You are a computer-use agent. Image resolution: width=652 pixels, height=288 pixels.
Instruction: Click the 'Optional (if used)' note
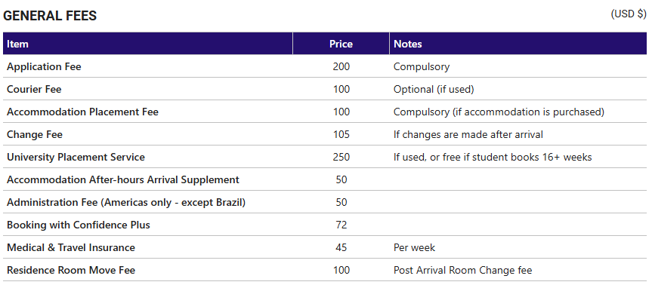click(434, 89)
